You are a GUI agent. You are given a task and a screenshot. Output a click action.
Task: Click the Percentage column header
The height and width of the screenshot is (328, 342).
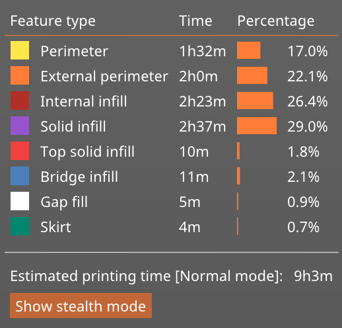276,22
